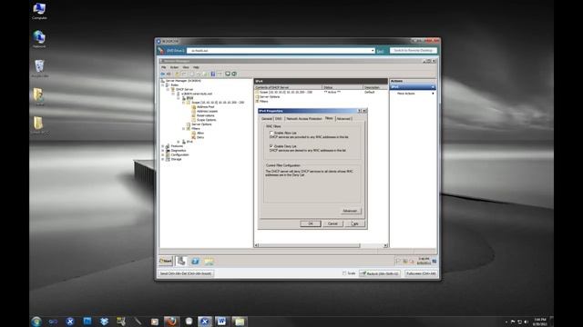Viewport: 583px width, 327px height.
Task: Click the Forward arrow toolbar icon
Action: pos(169,74)
